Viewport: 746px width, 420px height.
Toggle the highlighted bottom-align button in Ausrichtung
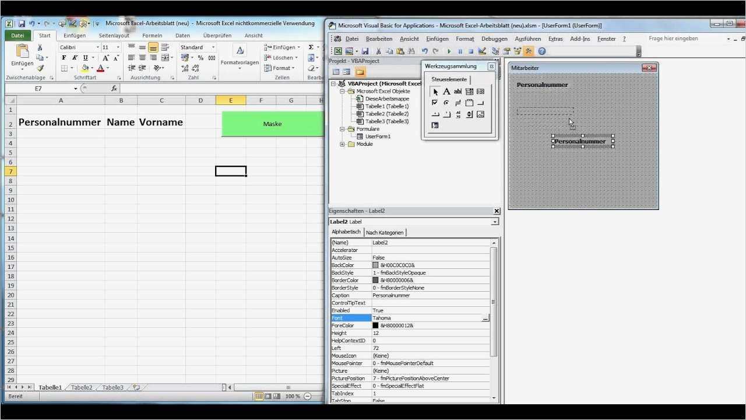(x=153, y=47)
